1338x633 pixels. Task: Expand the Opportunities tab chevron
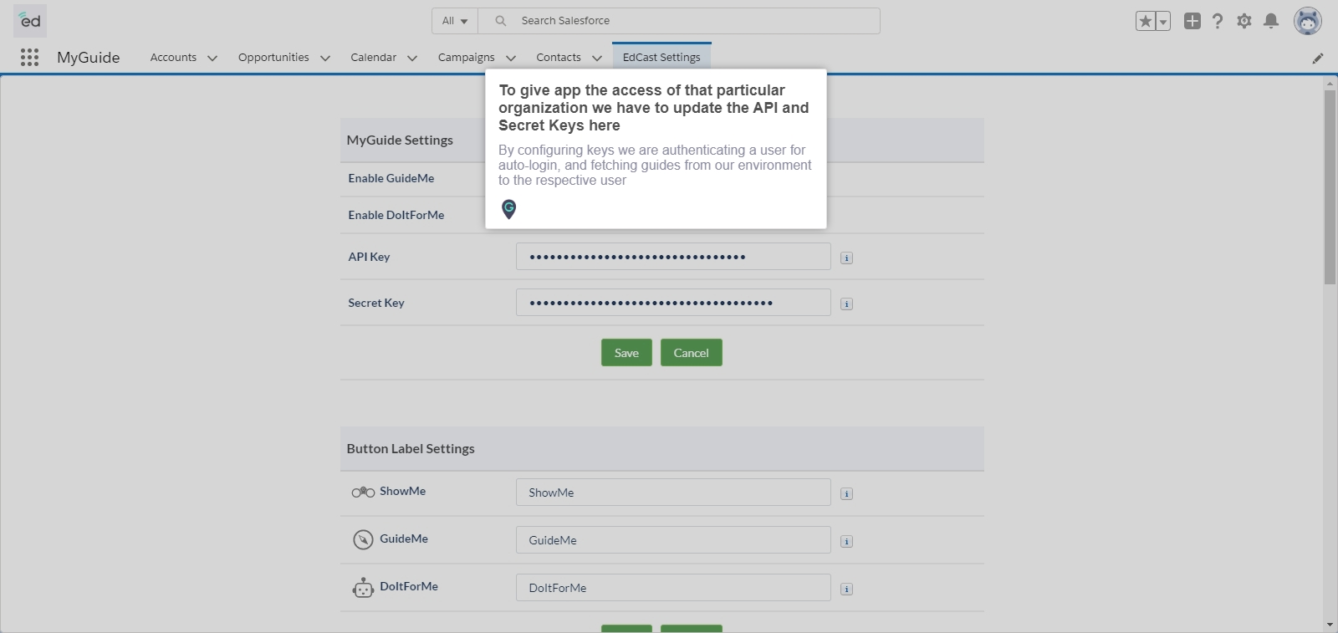point(325,58)
